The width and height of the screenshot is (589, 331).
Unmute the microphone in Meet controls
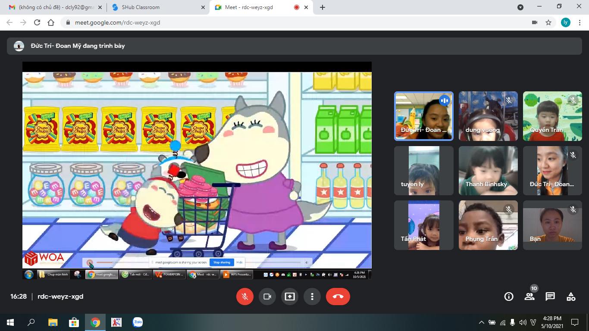[x=245, y=297]
